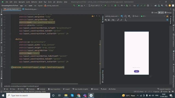Switch editor to Split view
The width and height of the screenshot is (175, 98).
pyautogui.click(x=161, y=13)
